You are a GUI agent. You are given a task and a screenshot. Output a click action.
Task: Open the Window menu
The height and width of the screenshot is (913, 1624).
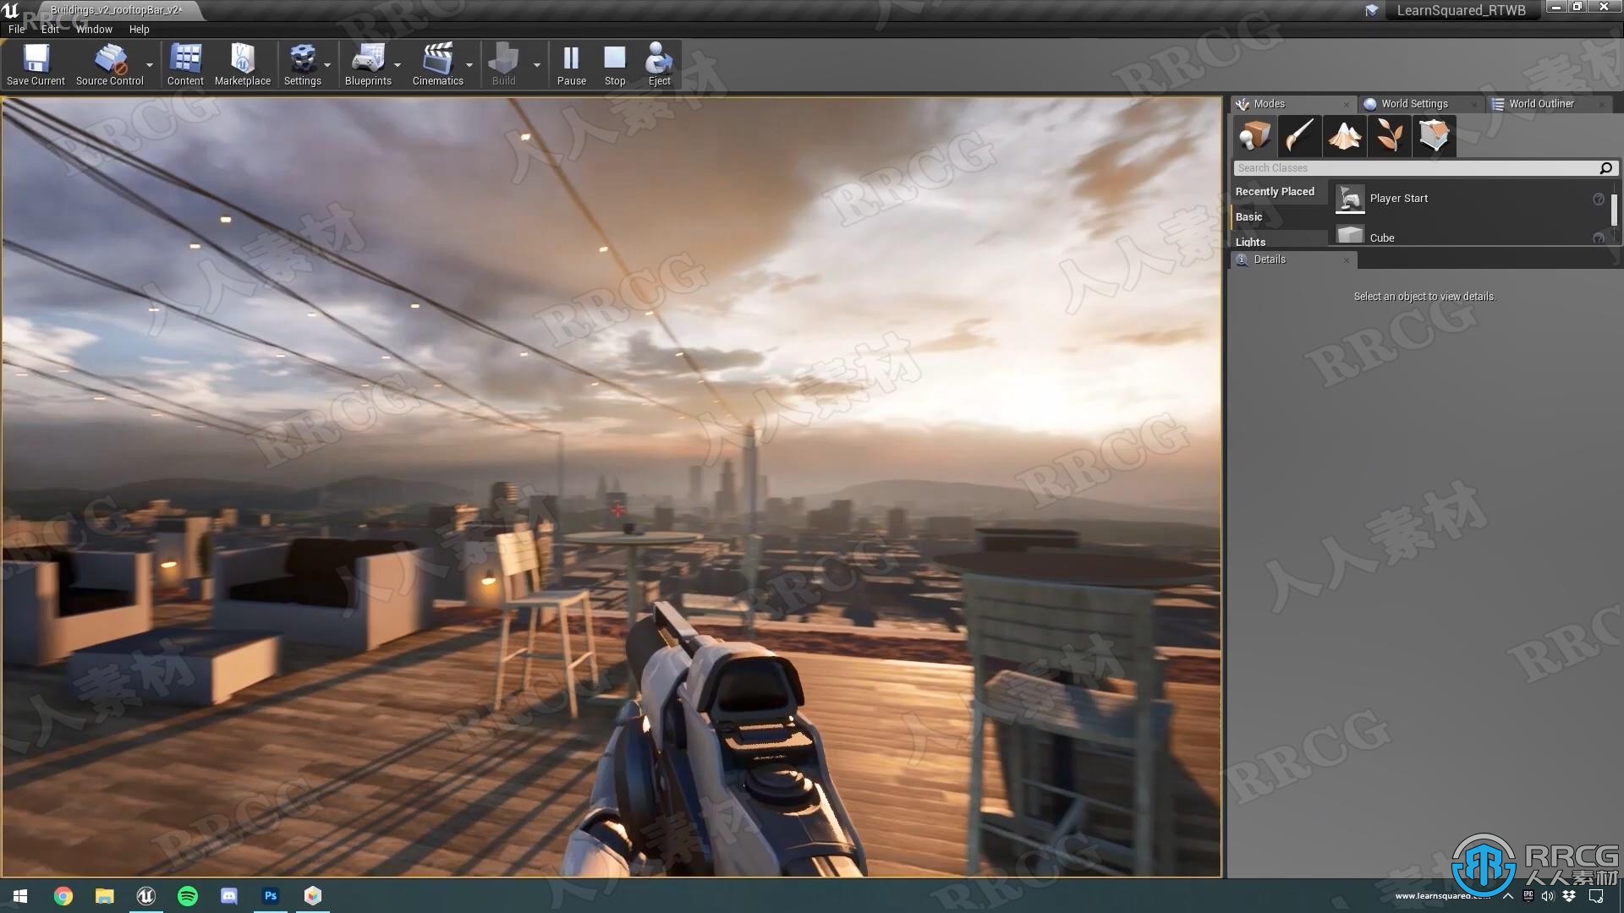pos(91,29)
